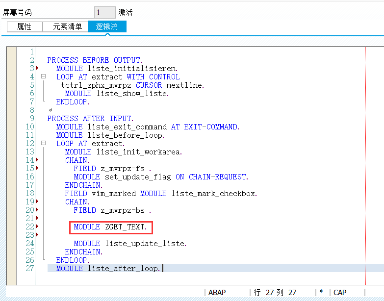Viewport: 384px width, 301px height.
Task: Click FIELD z_mvrpz-bs statement
Action: [112, 210]
